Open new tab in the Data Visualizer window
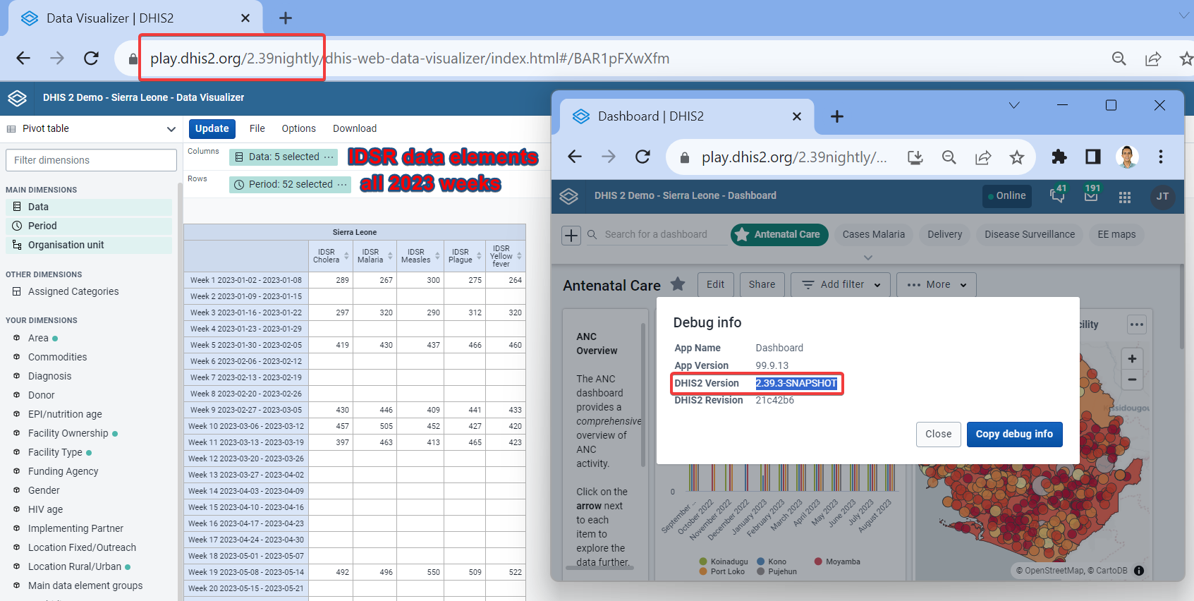Screen dimensions: 1194x601 286,18
